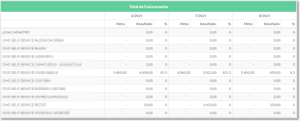The height and width of the screenshot is (121, 300).
Task: Click the 85.3 percentage cell
Action: pos(164,73)
